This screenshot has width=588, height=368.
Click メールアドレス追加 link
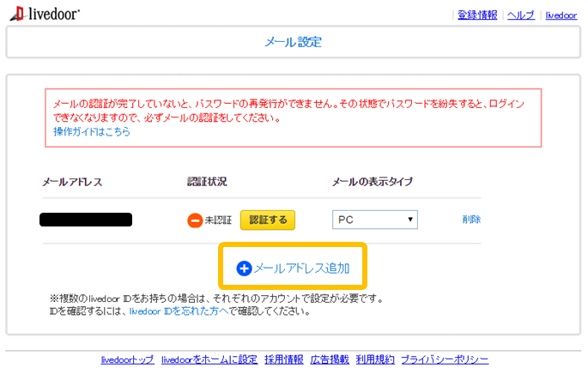tap(301, 268)
